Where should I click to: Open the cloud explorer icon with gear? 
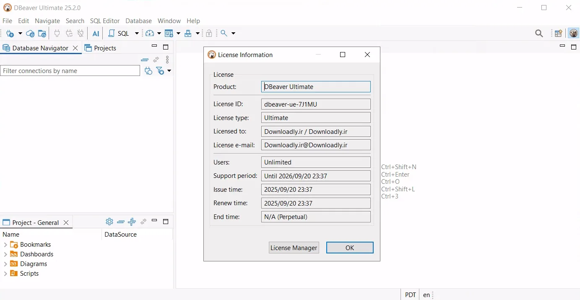(30, 34)
